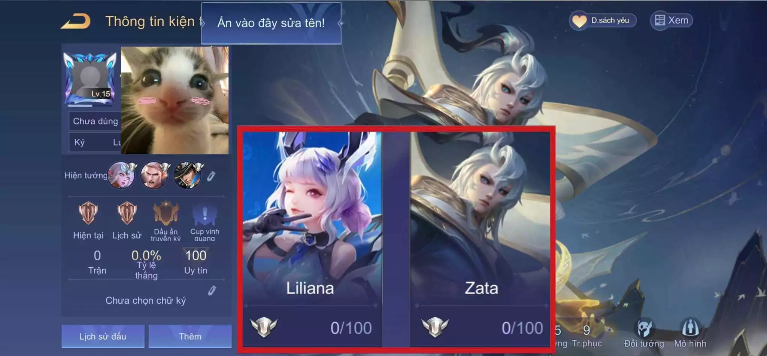
Task: Open the Dấu ấn truyền kỳ emblem
Action: tap(166, 221)
